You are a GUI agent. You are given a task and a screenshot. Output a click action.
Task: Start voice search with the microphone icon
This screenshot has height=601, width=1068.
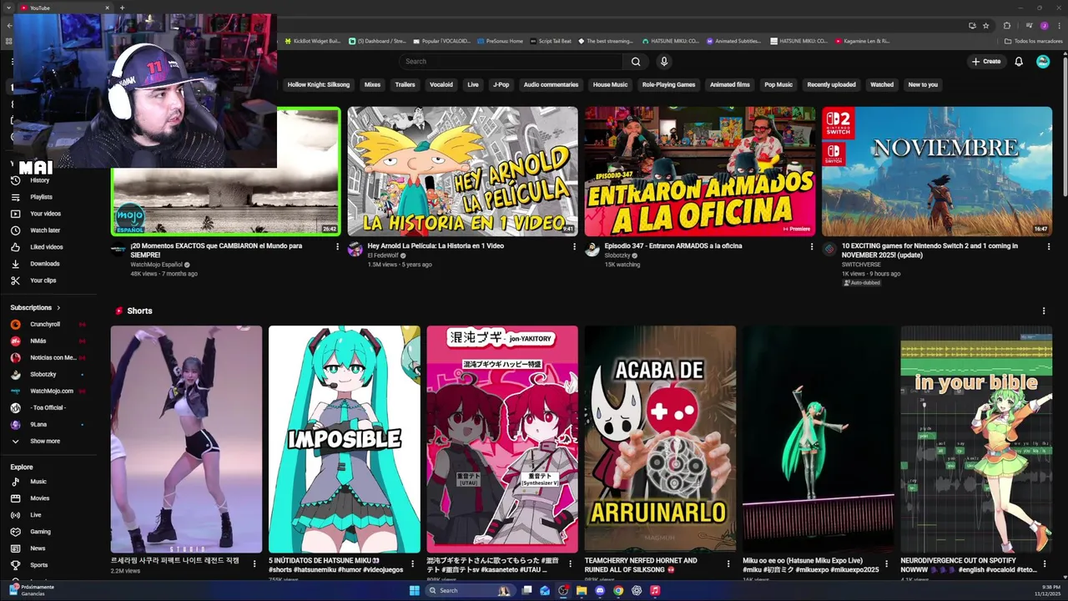[664, 61]
